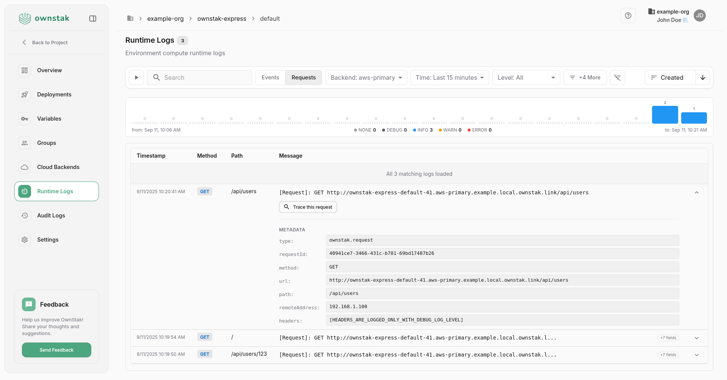Start live log streaming play button
The height and width of the screenshot is (380, 727).
(x=136, y=78)
